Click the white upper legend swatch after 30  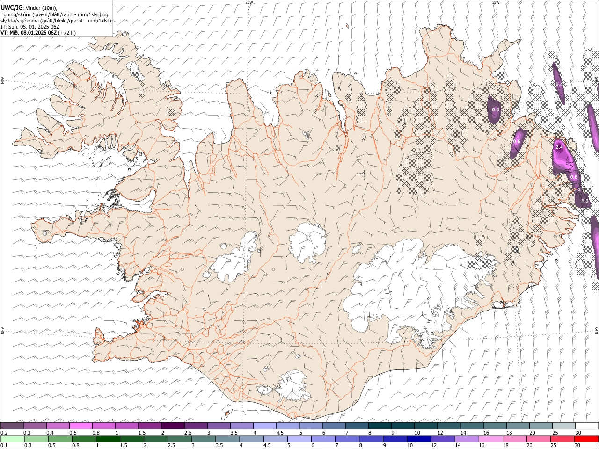pyautogui.click(x=587, y=426)
